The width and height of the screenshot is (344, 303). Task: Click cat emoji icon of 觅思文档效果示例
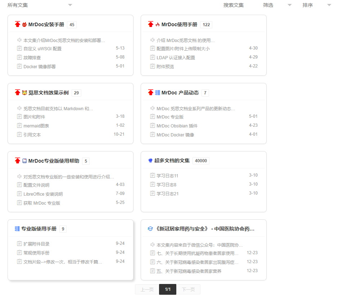24,93
